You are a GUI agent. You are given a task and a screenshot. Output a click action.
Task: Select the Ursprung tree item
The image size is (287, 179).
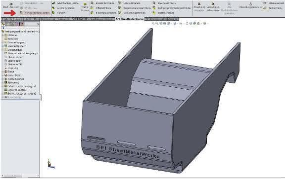(x=11, y=68)
